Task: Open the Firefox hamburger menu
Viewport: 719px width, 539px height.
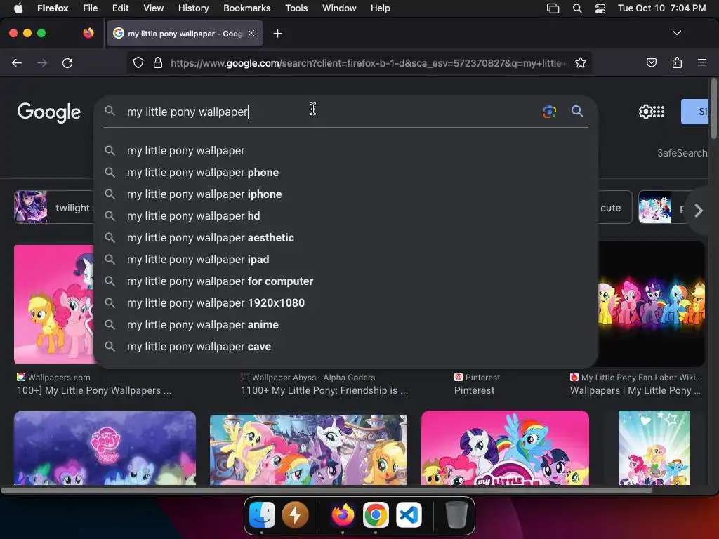Action: tap(702, 62)
